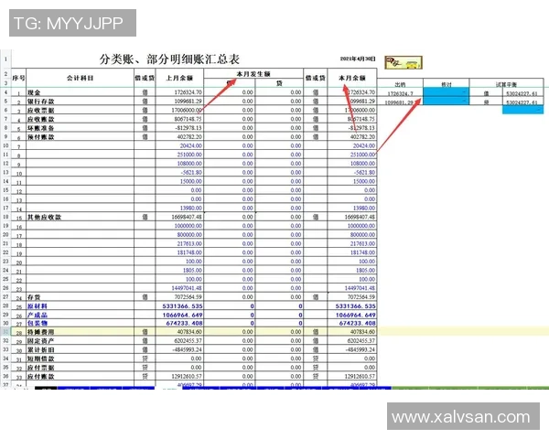
Task: Click spreadsheet row header 31
Action: pos(5,332)
